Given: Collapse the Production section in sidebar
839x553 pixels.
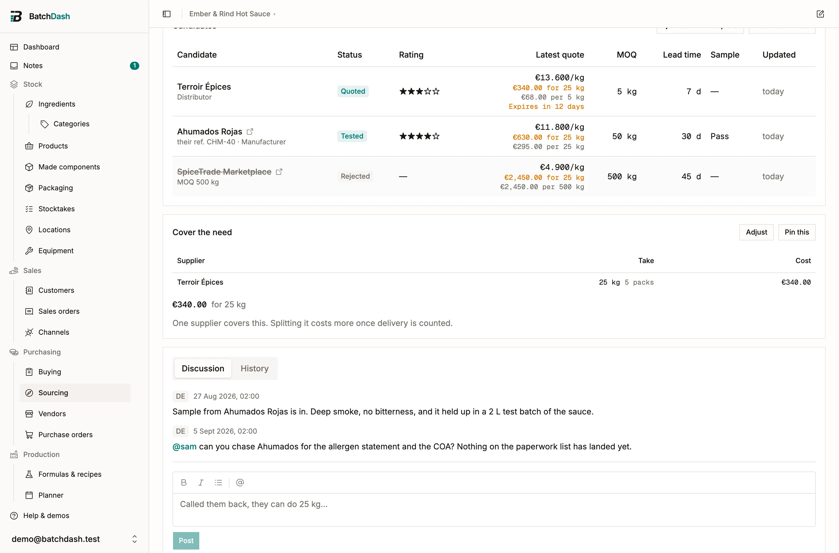Looking at the screenshot, I should pyautogui.click(x=41, y=455).
